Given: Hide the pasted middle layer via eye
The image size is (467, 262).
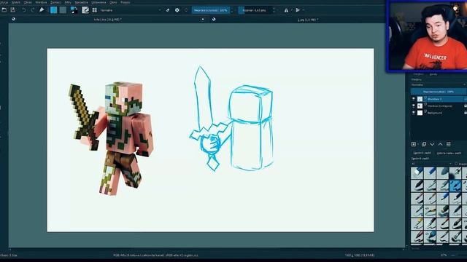Looking at the screenshot, I should pos(414,106).
